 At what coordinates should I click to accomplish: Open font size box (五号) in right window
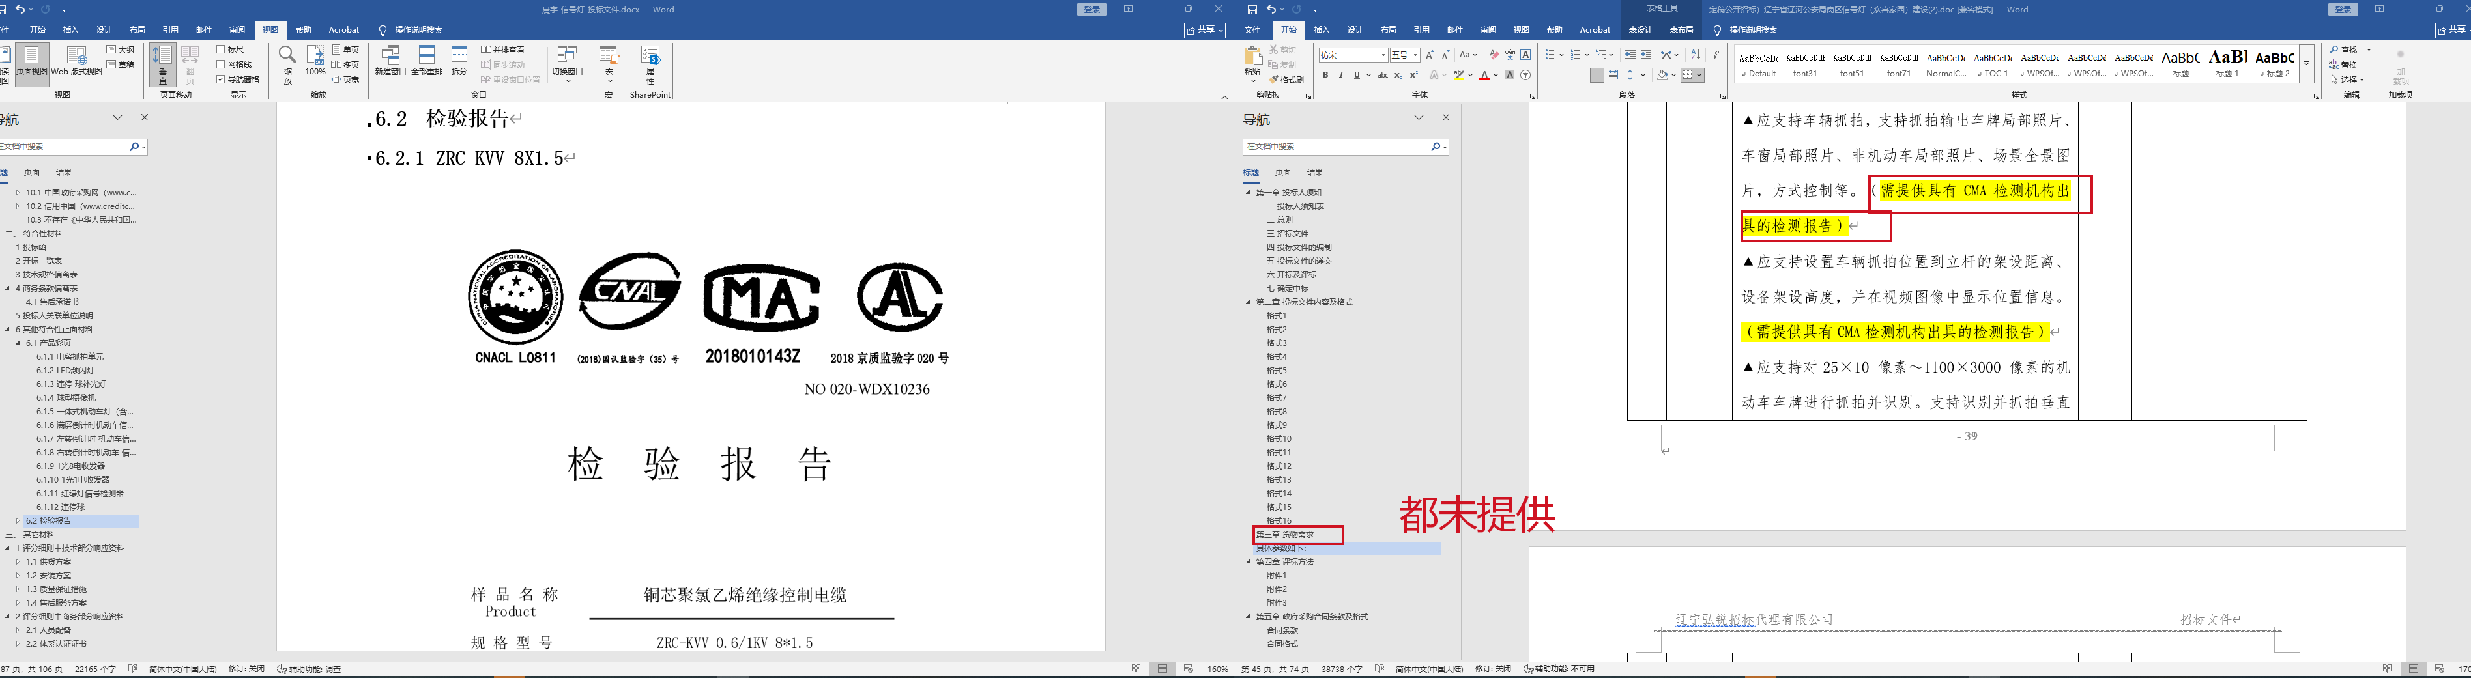point(1404,55)
